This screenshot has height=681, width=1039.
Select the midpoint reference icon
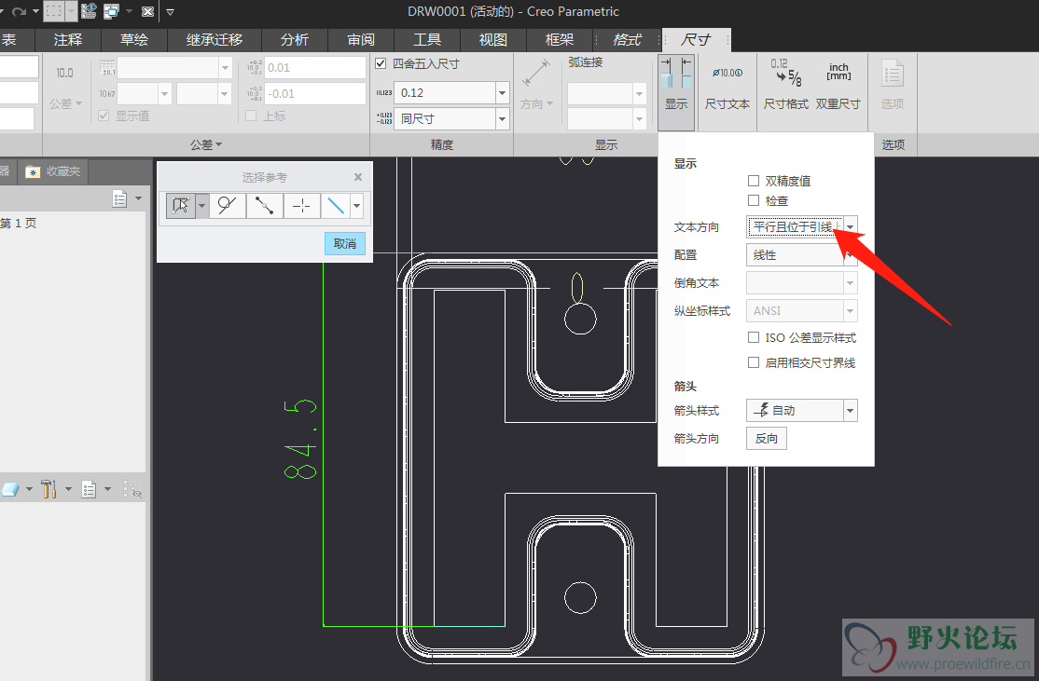pos(264,205)
